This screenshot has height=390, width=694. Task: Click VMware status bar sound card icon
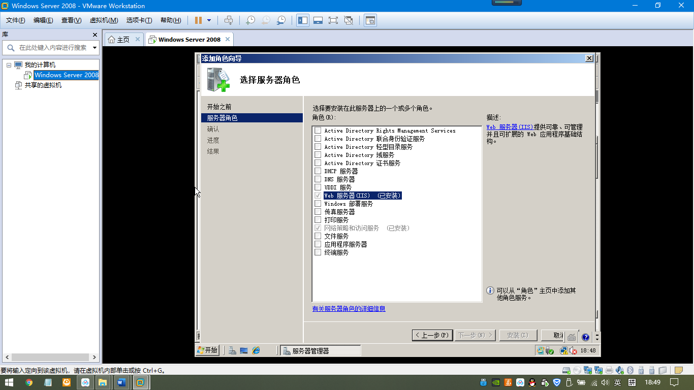(620, 370)
